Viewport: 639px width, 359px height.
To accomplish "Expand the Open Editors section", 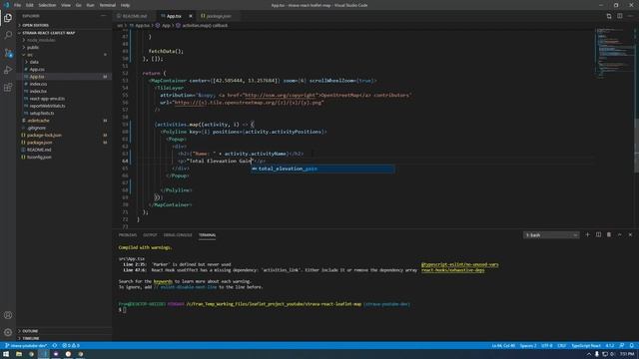I will pos(36,25).
